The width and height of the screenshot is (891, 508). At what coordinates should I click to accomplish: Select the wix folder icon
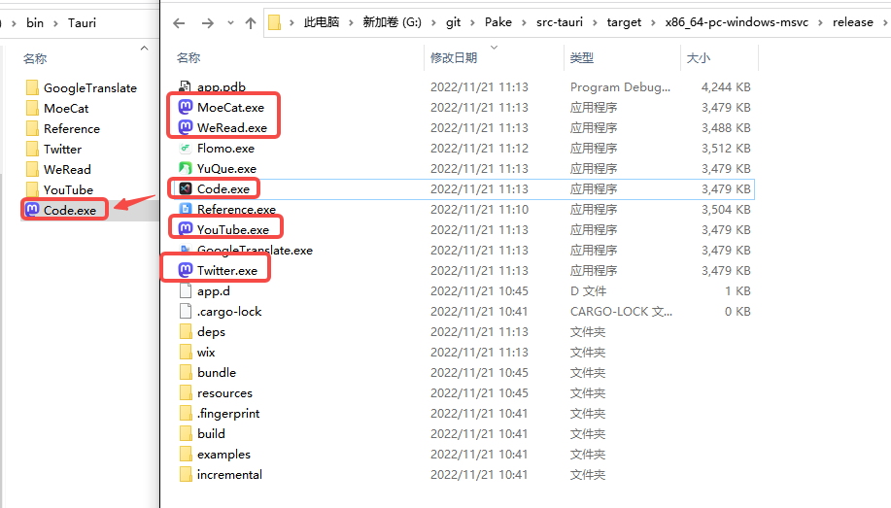186,352
